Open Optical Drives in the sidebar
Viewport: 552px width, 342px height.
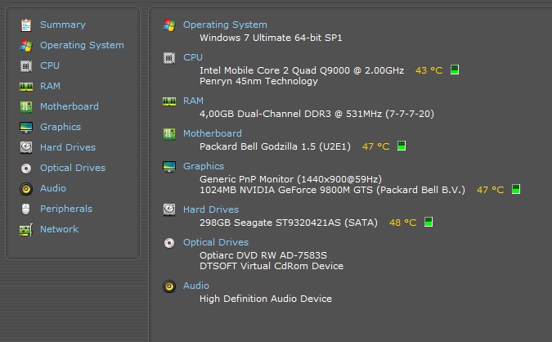point(73,168)
